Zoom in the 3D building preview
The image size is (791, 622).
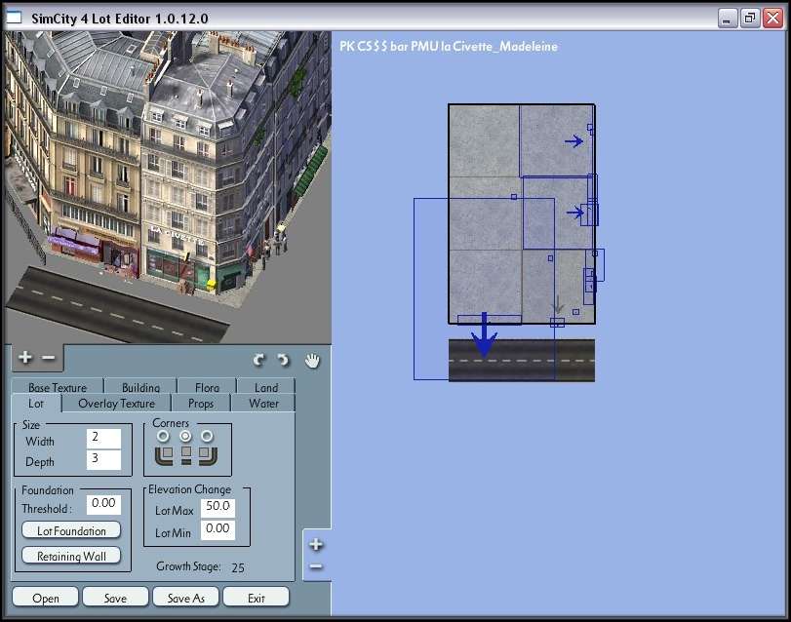click(x=24, y=358)
